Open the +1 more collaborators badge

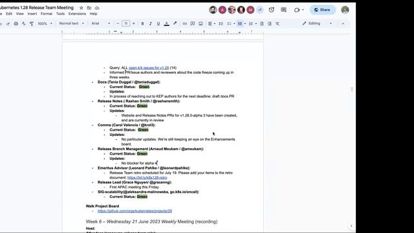[260, 10]
